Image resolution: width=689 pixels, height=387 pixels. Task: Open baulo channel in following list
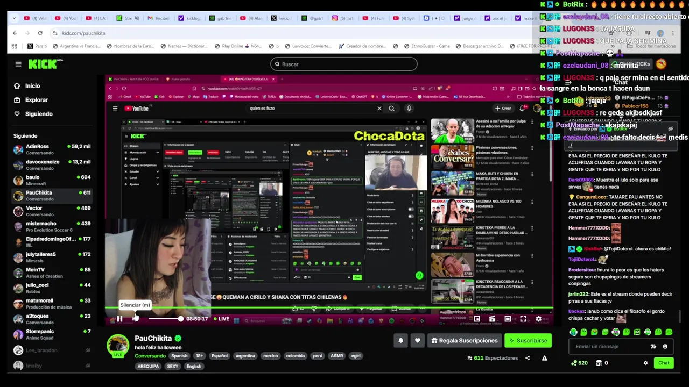[52, 180]
